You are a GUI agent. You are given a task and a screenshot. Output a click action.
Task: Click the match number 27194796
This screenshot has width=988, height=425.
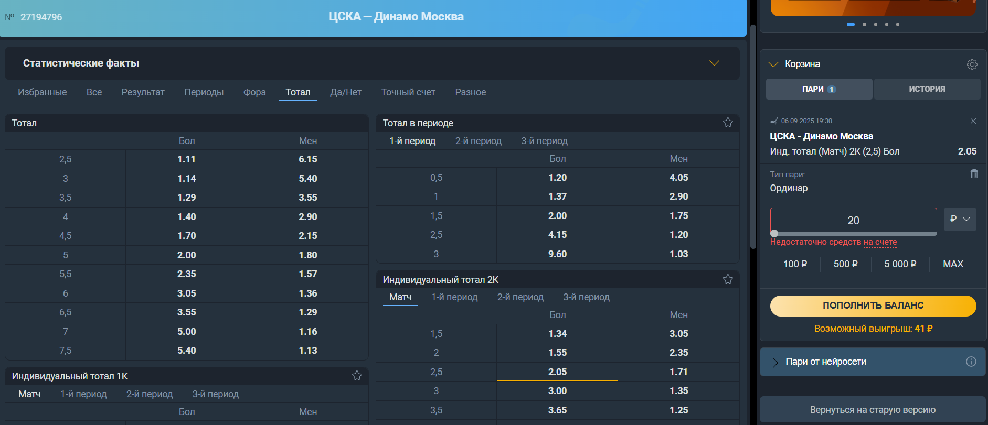coord(41,17)
